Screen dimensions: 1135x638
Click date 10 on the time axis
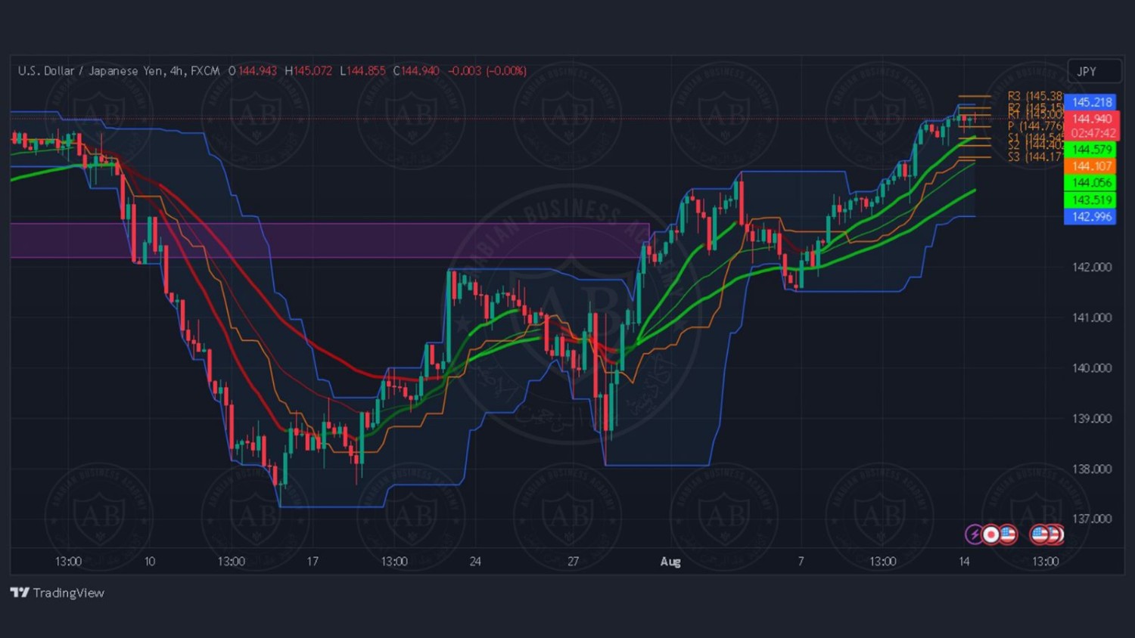point(150,562)
